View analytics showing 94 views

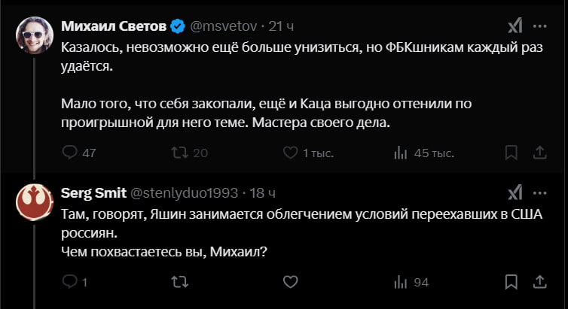pos(401,283)
